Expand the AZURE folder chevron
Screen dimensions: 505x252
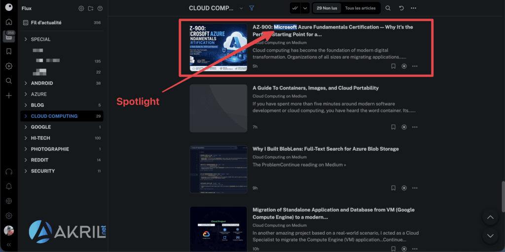point(26,94)
